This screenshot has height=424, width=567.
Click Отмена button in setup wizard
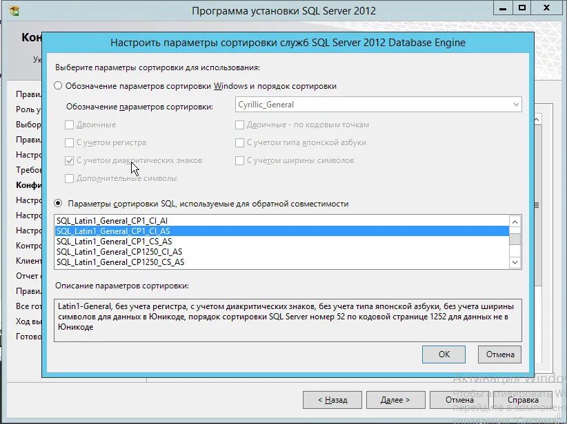459,400
